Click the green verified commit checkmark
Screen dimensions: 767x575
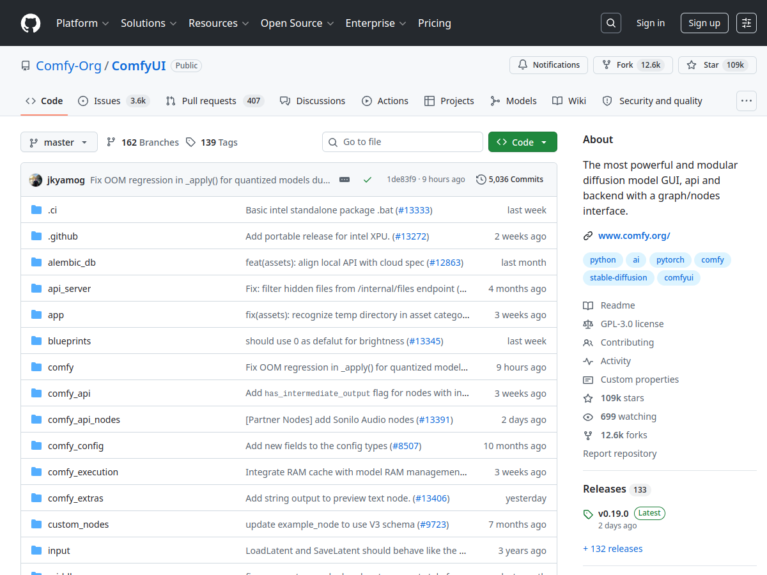click(368, 180)
